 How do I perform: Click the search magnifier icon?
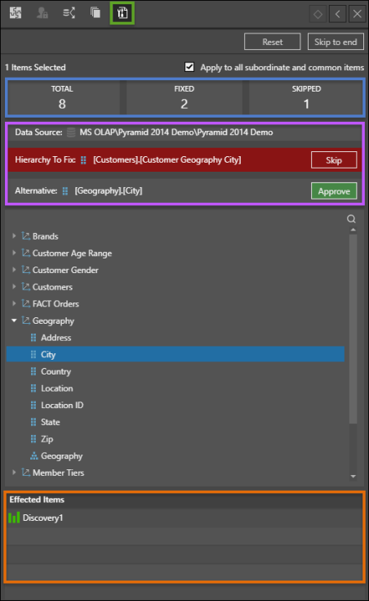351,219
